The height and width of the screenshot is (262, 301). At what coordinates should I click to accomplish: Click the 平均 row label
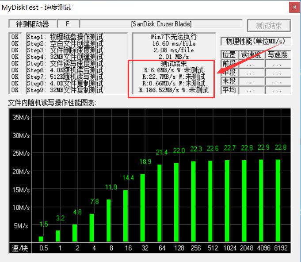click(x=229, y=90)
